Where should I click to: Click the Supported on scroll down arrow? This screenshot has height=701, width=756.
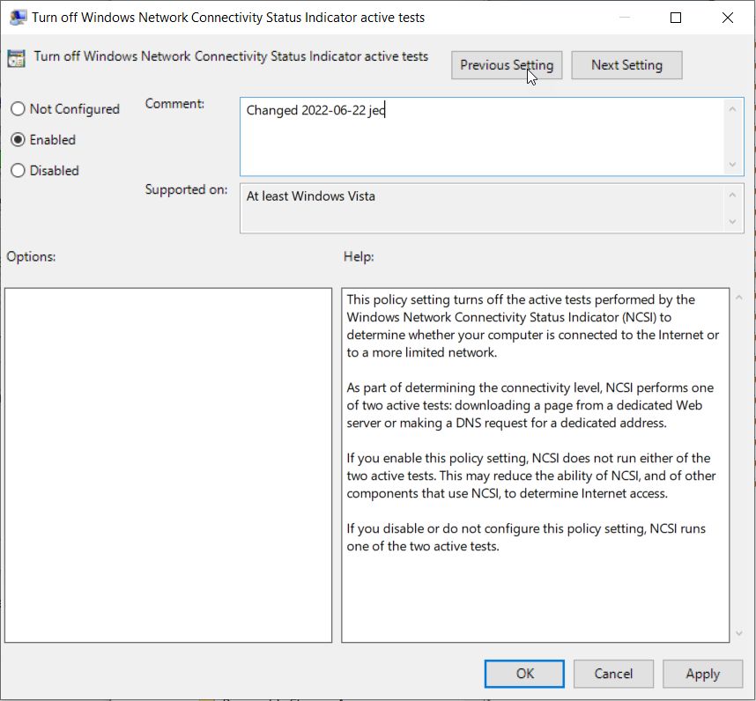pyautogui.click(x=732, y=222)
